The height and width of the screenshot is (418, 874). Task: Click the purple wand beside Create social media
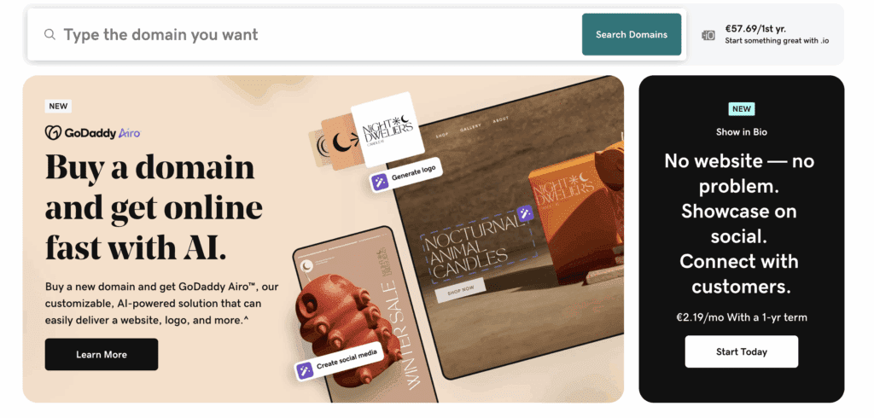pos(305,370)
